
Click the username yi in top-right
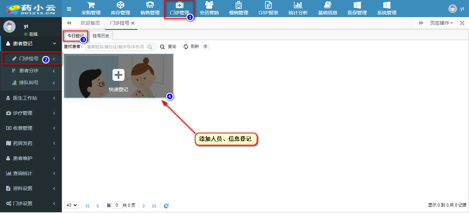(x=462, y=9)
